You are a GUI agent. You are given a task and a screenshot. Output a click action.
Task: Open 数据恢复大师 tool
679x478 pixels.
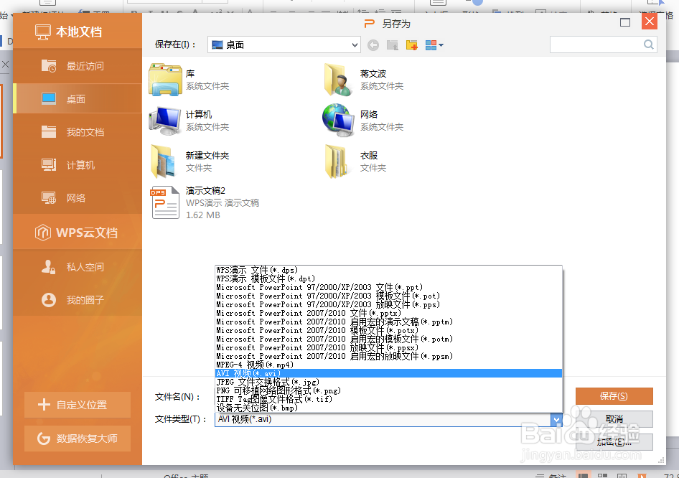click(78, 439)
